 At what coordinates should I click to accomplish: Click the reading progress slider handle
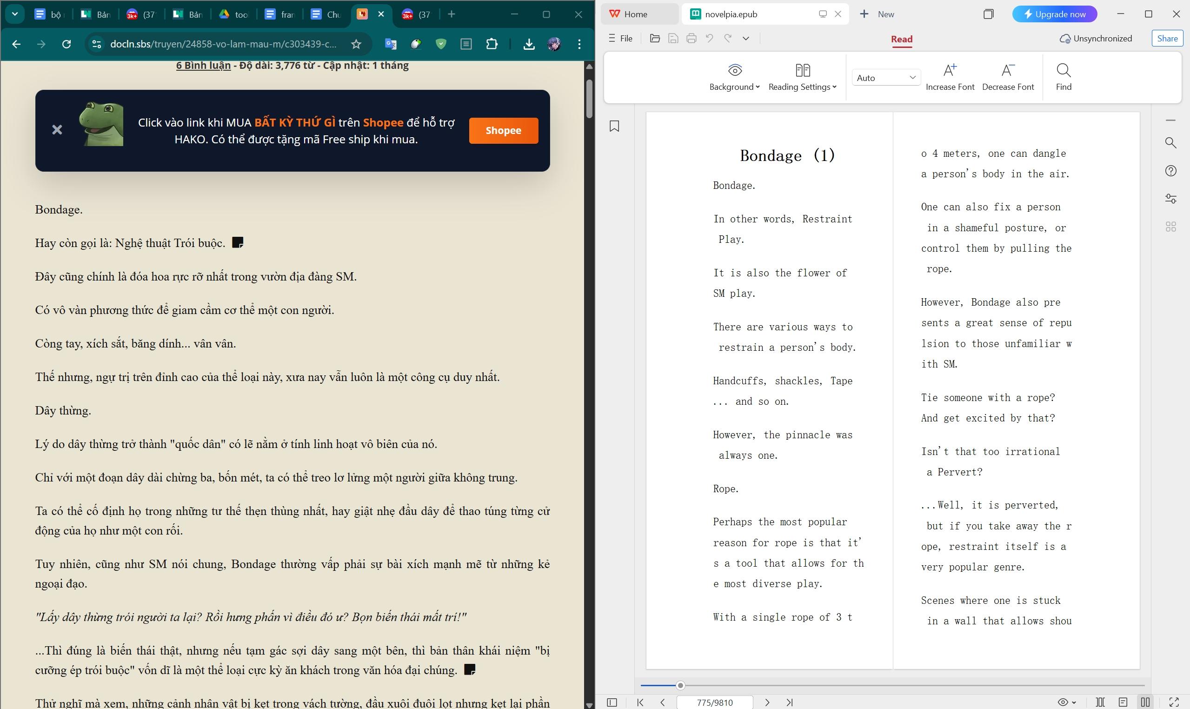click(680, 686)
